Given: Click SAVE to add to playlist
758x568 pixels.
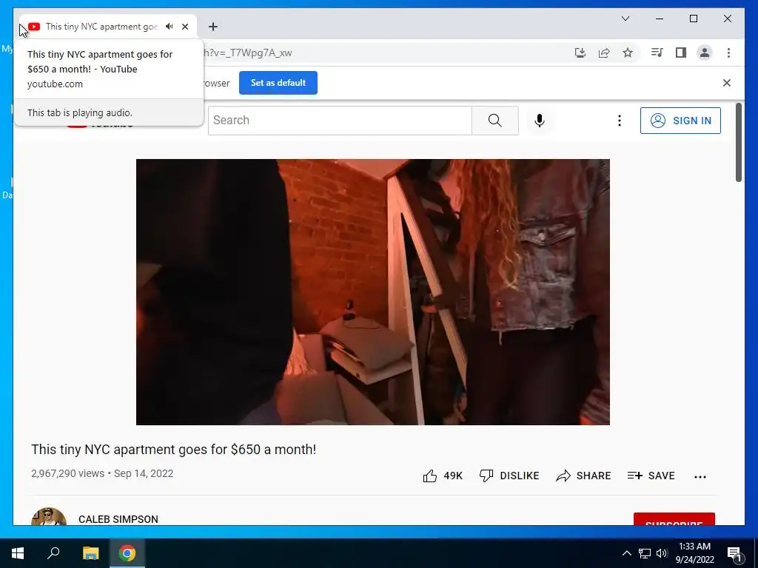Looking at the screenshot, I should (x=651, y=476).
